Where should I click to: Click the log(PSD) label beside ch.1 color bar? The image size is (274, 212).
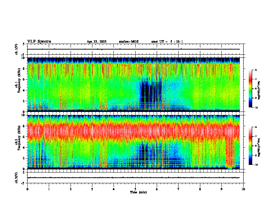coord(259,90)
